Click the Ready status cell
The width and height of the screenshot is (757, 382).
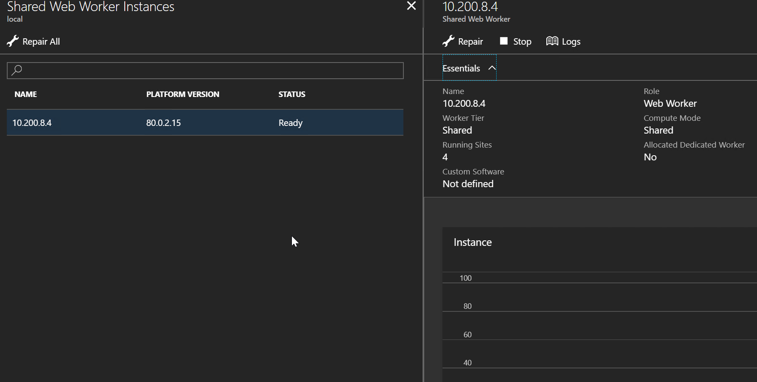click(x=291, y=123)
